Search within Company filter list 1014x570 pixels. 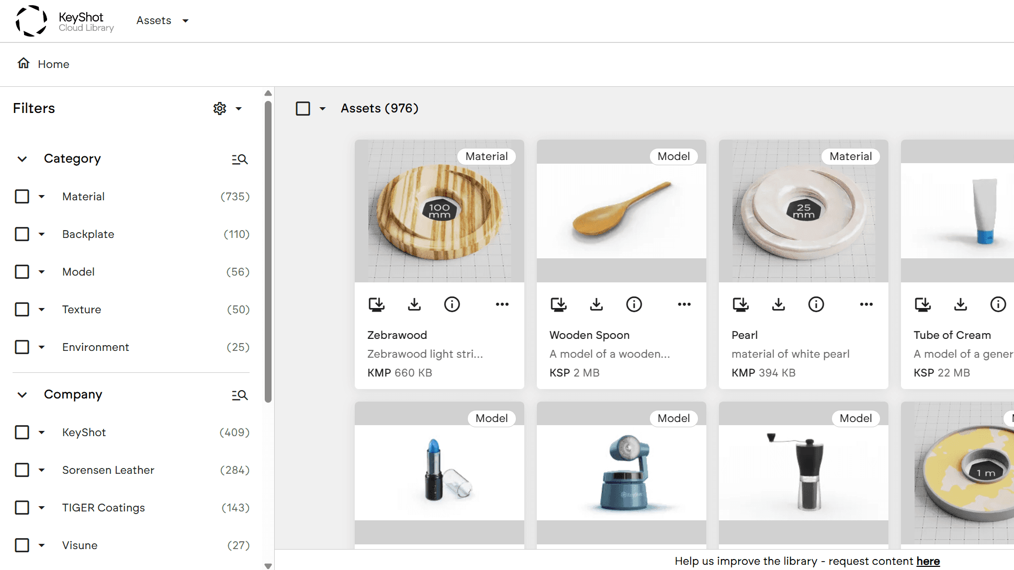point(240,395)
